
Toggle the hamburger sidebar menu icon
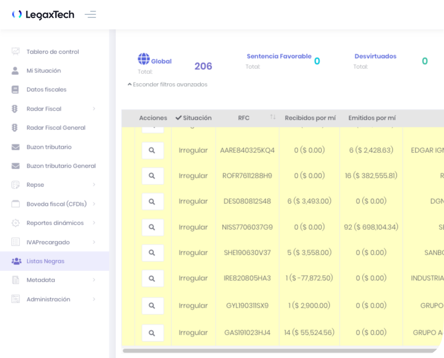(90, 15)
